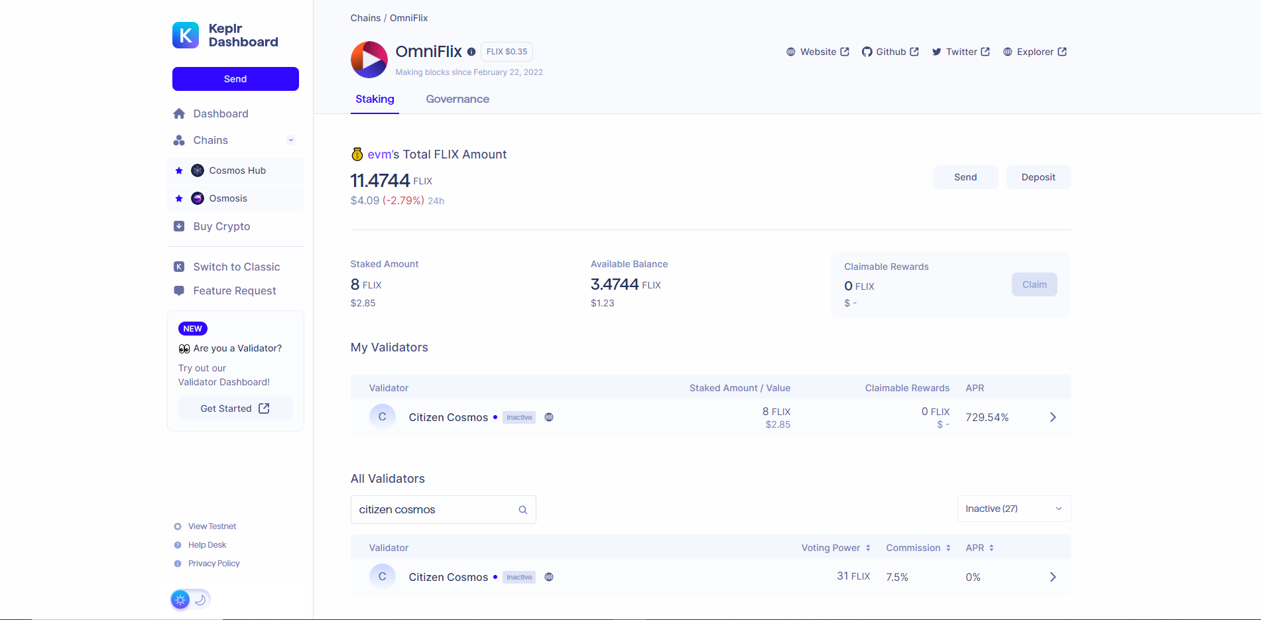
Task: Click the Dashboard home icon in sidebar
Action: tap(179, 113)
